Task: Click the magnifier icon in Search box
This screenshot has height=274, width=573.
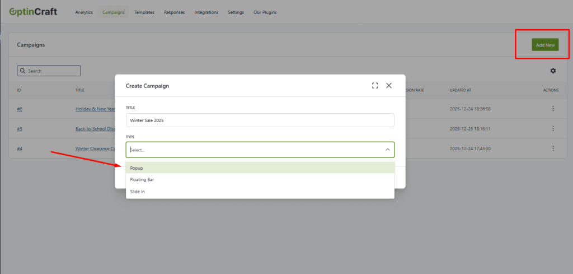Action: coord(23,71)
